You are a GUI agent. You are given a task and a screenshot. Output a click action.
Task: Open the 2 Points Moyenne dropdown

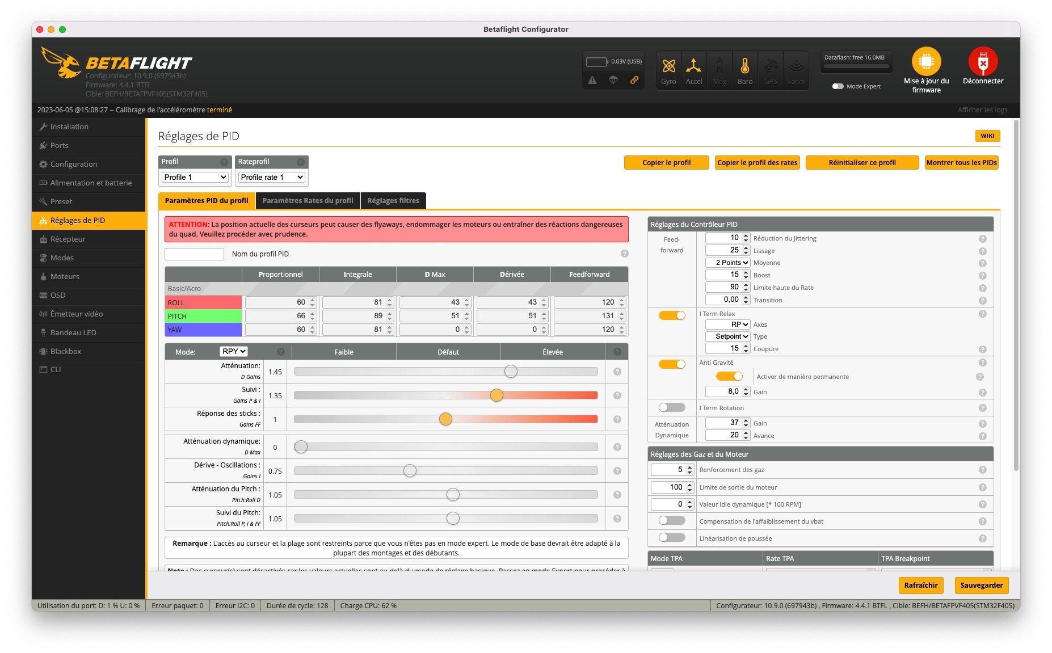pyautogui.click(x=727, y=263)
